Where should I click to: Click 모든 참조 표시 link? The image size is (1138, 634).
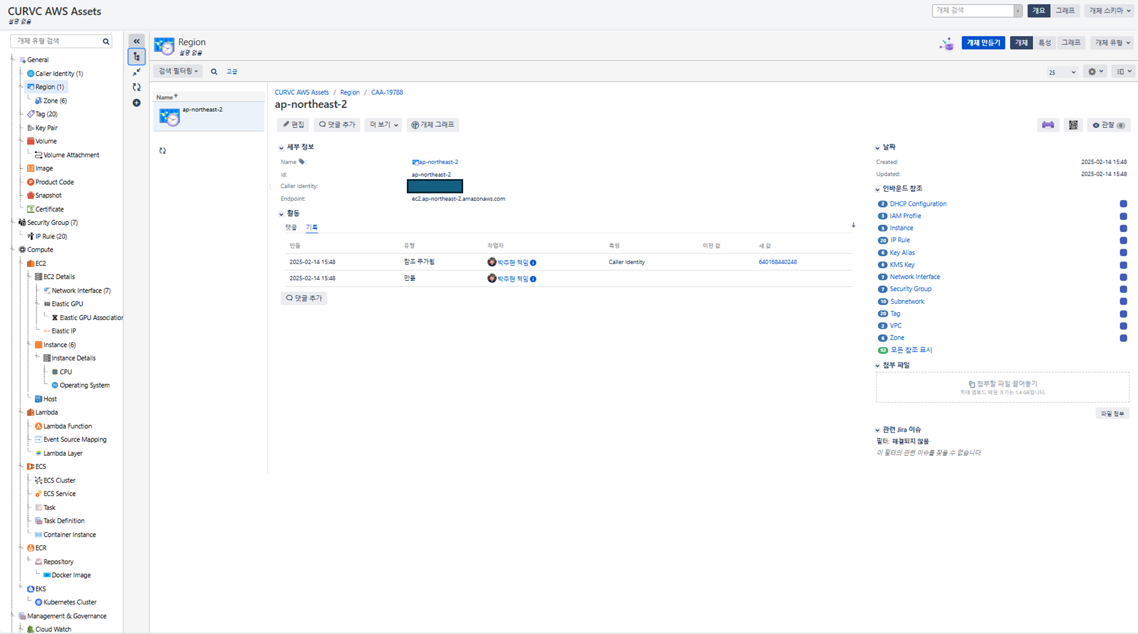pyautogui.click(x=912, y=350)
